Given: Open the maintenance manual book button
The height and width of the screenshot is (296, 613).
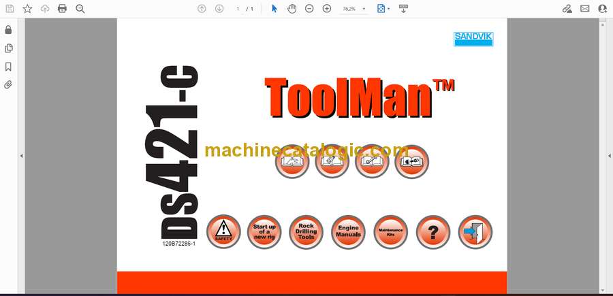Looking at the screenshot, I should (332, 162).
